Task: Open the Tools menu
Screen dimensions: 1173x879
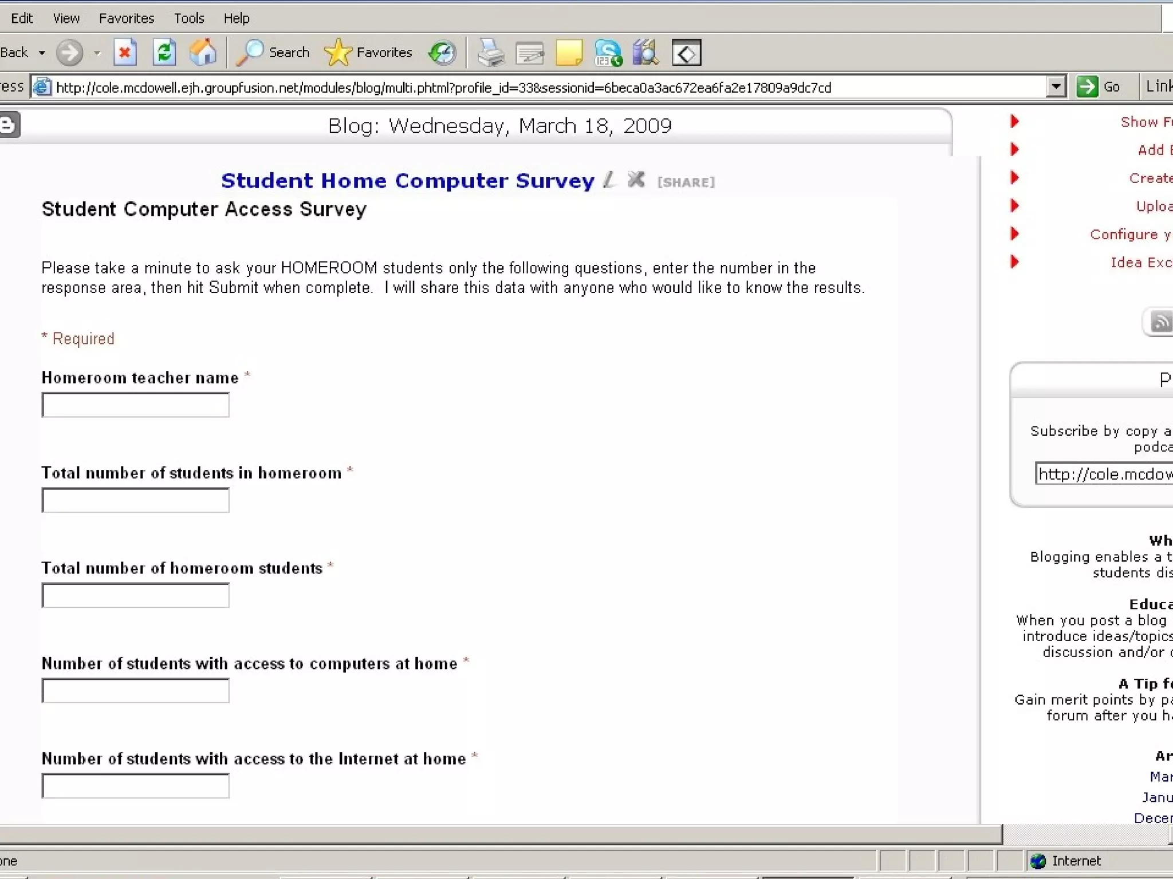Action: tap(189, 18)
